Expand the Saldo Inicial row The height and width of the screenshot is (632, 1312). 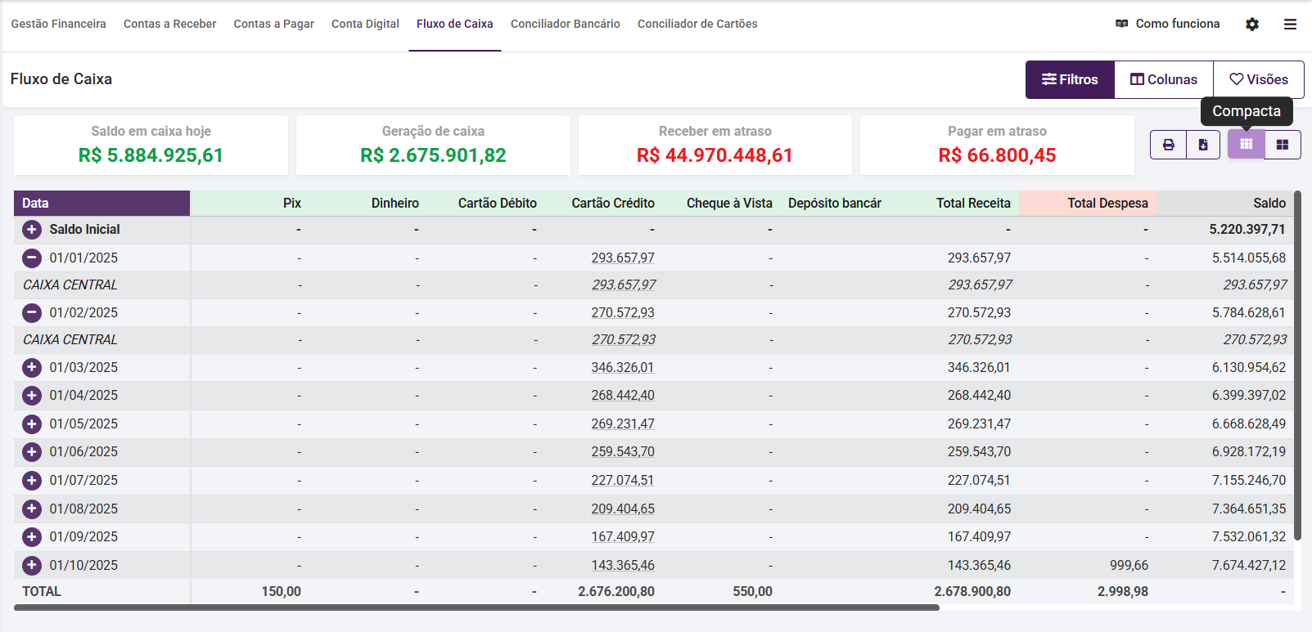pyautogui.click(x=32, y=230)
